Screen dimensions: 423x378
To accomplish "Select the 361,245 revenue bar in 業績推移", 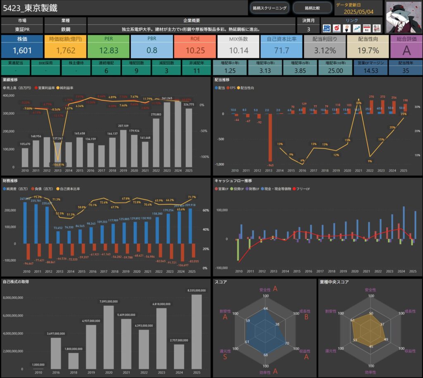I will (167, 135).
